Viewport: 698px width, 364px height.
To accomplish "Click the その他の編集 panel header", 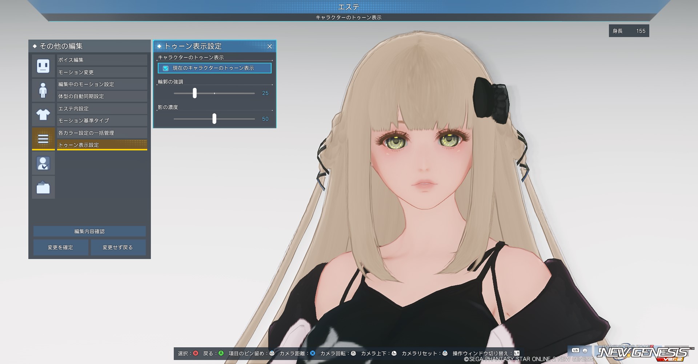I will point(89,46).
